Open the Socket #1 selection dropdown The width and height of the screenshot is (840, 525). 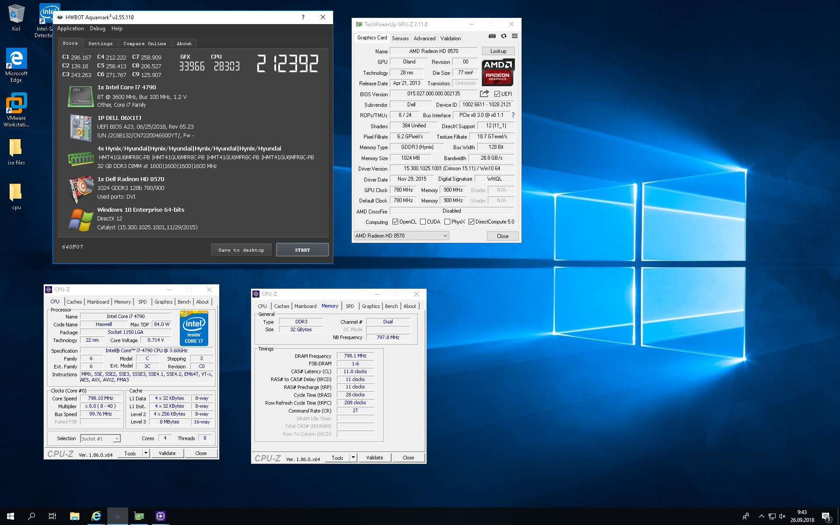[x=100, y=438]
